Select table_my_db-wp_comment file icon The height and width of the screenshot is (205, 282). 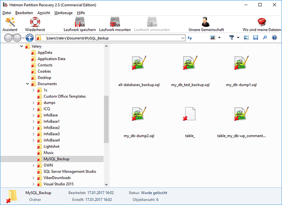point(241,113)
